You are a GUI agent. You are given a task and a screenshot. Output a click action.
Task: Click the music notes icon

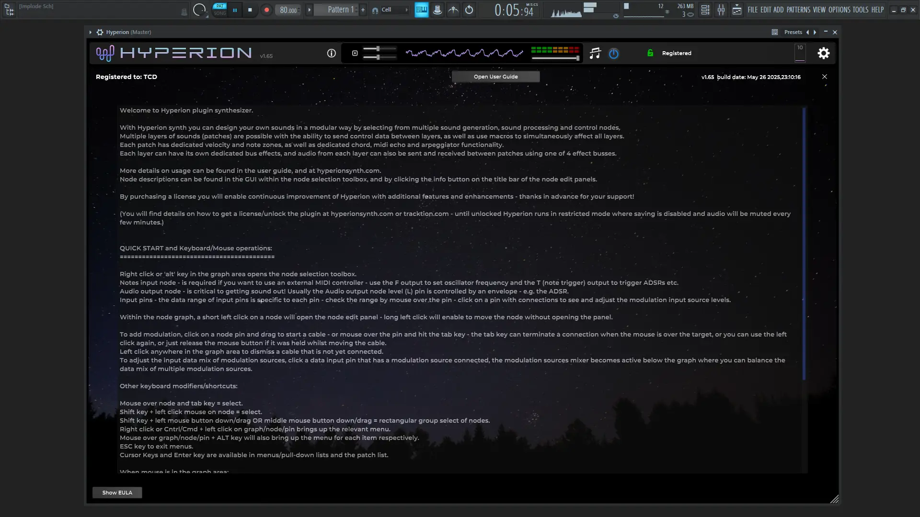595,53
